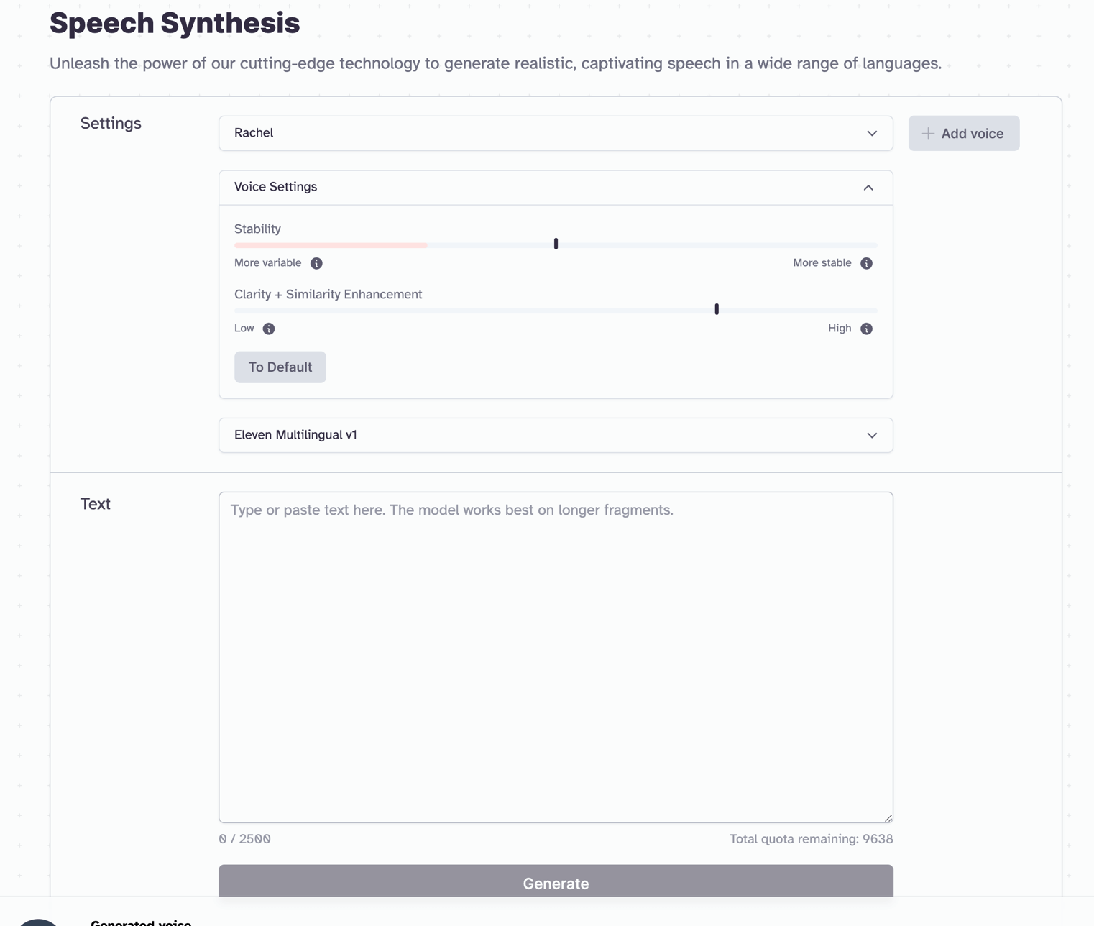The width and height of the screenshot is (1094, 926).
Task: Collapse the Voice Settings panel
Action: tap(555, 188)
